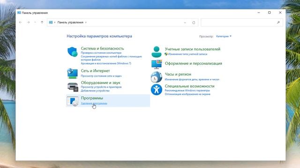Viewport: 300px width, 168px height.
Task: Click the Up one level arrow
Action: point(42,22)
